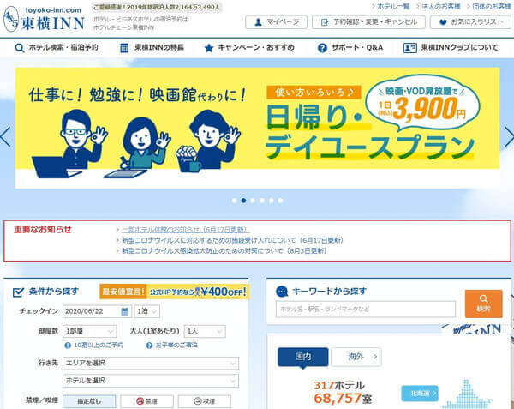Choose 禁煙 non-smoking option
Viewport: 514px width, 409px height.
146,401
